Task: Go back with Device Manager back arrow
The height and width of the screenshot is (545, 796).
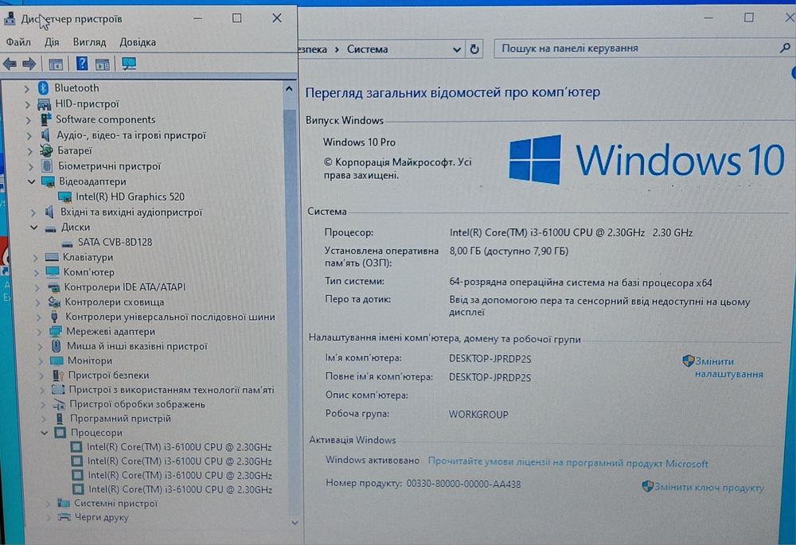Action: tap(10, 64)
